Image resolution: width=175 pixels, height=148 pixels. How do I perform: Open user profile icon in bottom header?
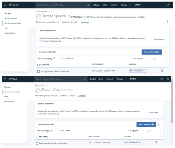(x=168, y=79)
